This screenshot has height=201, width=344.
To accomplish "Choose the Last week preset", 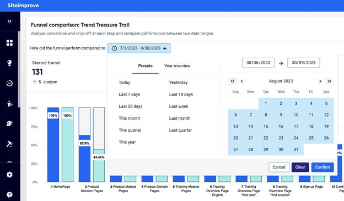I will click(179, 107).
